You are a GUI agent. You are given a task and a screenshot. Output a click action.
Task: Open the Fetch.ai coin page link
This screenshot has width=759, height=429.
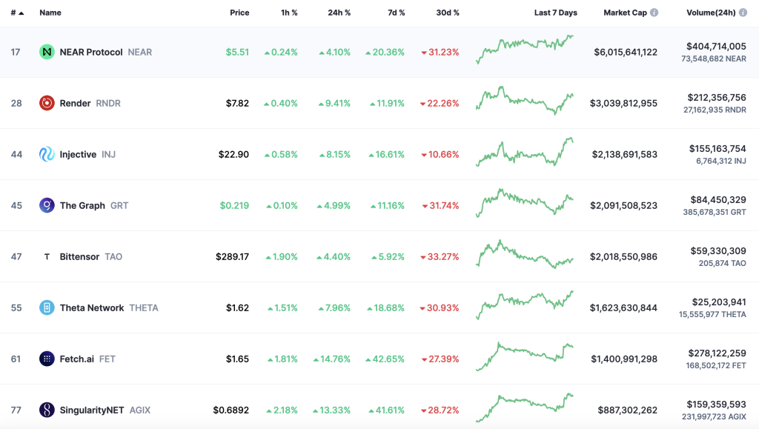click(77, 359)
